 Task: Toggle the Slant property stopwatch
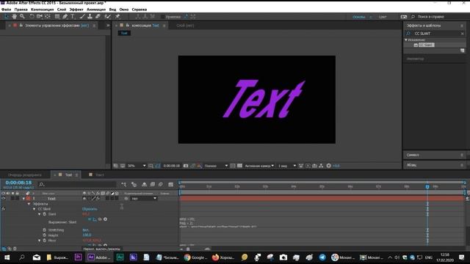coord(45,214)
